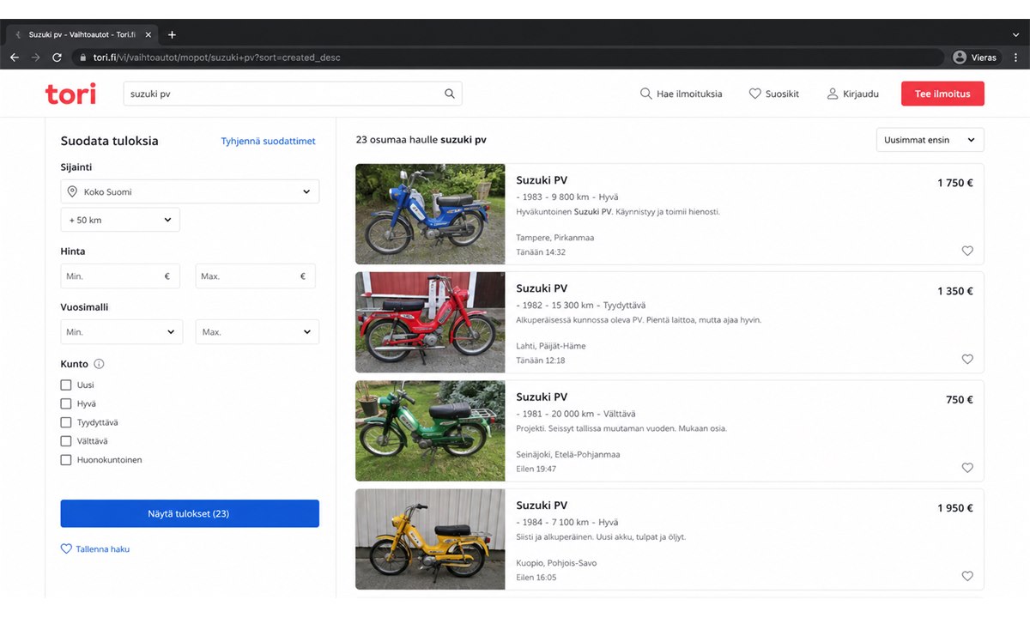
Task: Open the Koko Suomi location dropdown
Action: [x=190, y=191]
